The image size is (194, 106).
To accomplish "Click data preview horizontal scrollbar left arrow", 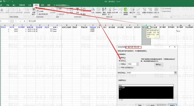I will click(x=120, y=100).
